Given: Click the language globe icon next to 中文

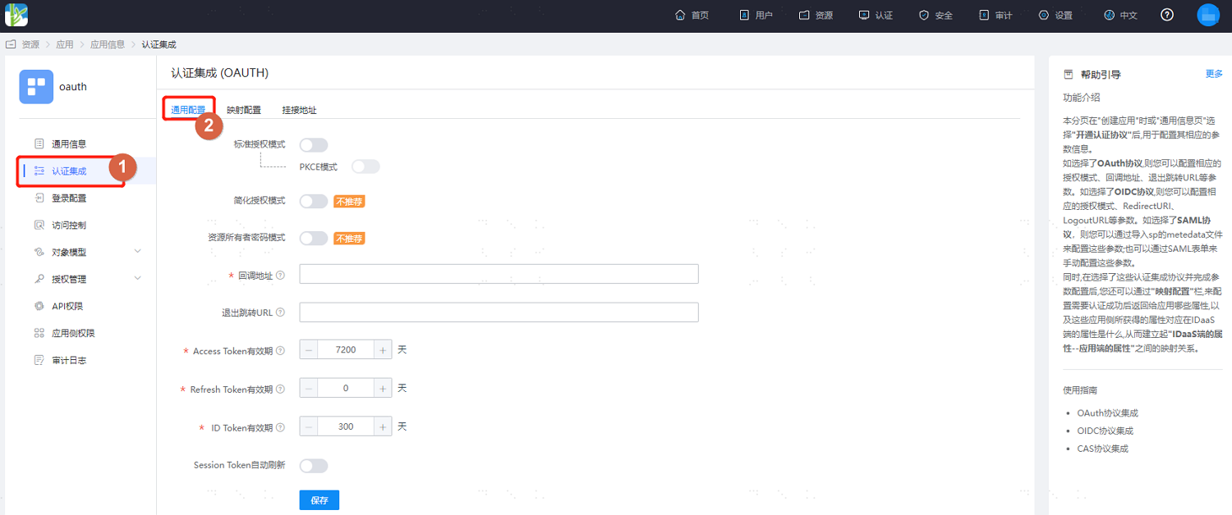Looking at the screenshot, I should click(x=1109, y=15).
